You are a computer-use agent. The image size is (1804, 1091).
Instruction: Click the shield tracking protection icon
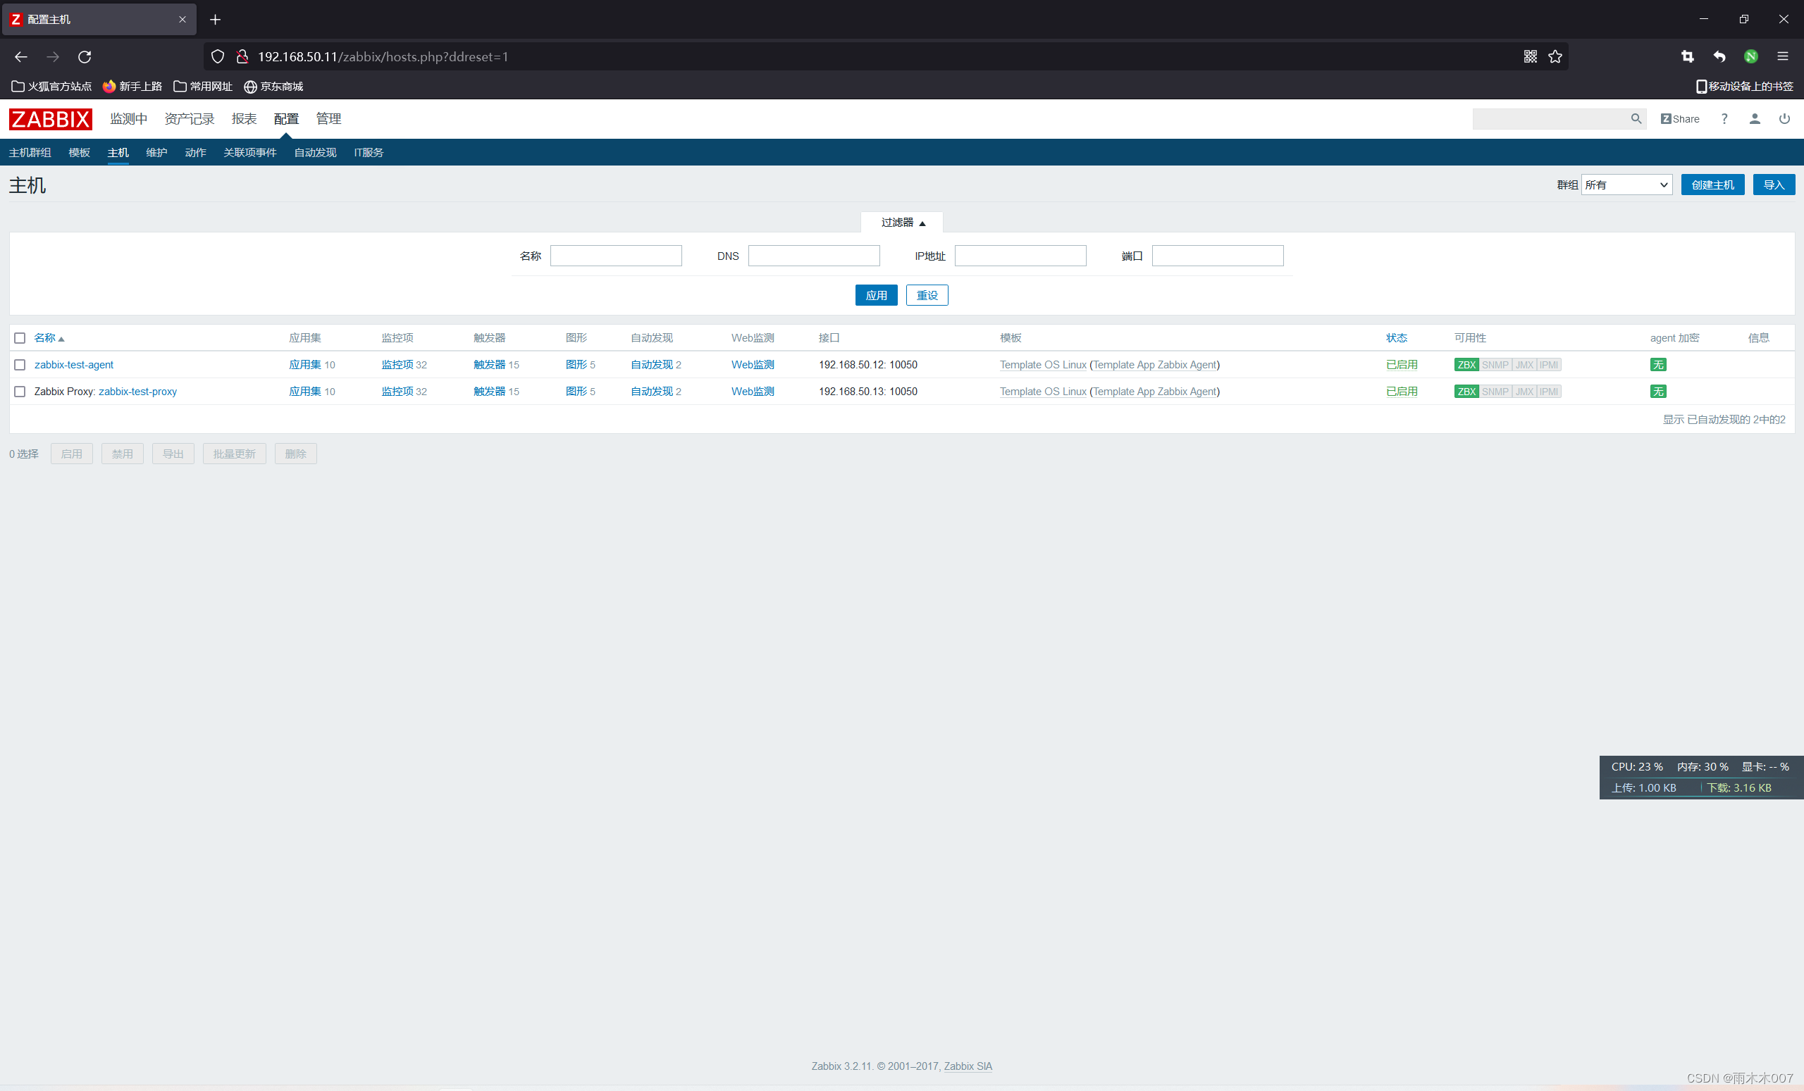tap(218, 56)
